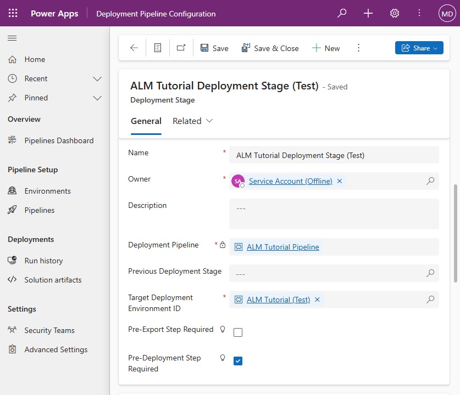Open the MD user account avatar

click(447, 14)
